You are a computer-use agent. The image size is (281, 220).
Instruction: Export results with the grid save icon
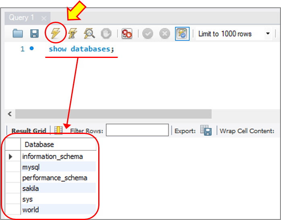point(206,130)
